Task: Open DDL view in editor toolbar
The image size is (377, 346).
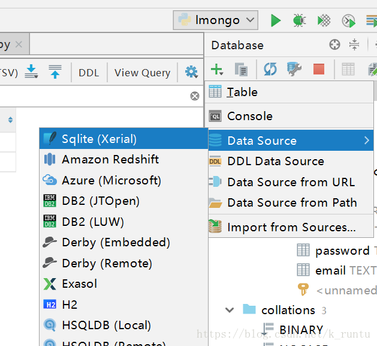Action: pos(89,73)
